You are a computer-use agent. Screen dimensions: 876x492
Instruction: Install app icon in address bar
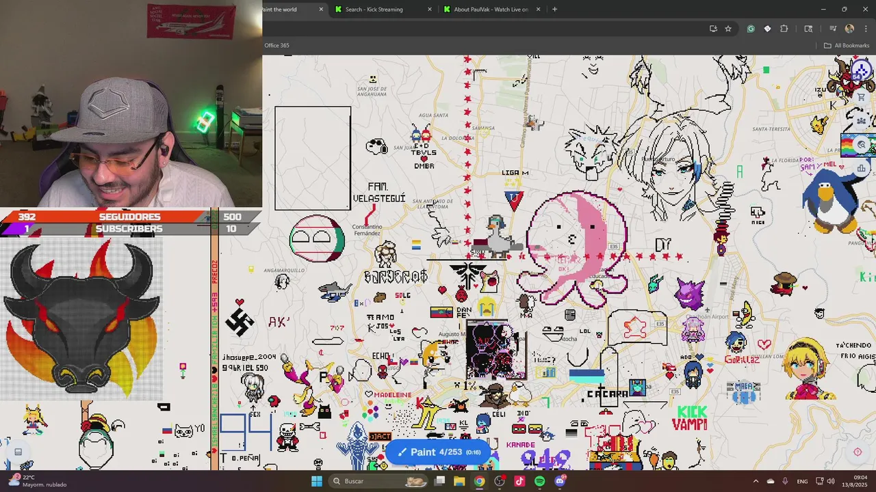click(713, 29)
